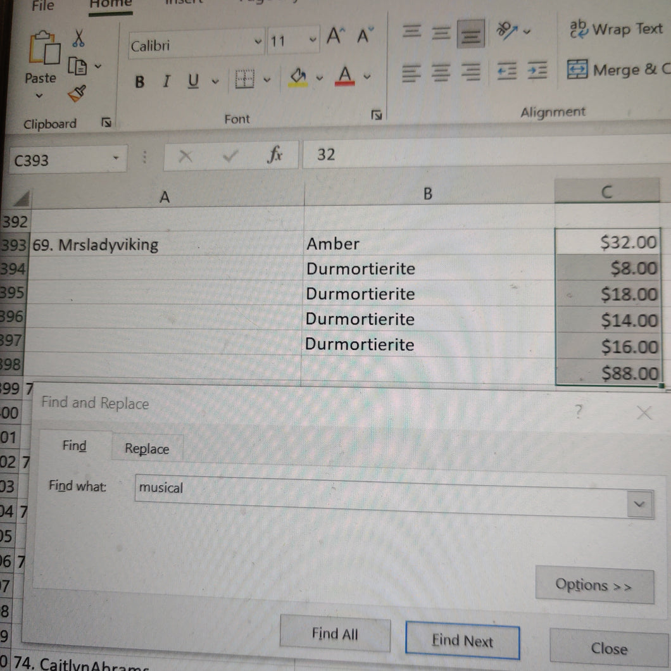The image size is (671, 671).
Task: Expand the Calibri font name dropdown
Action: (258, 42)
